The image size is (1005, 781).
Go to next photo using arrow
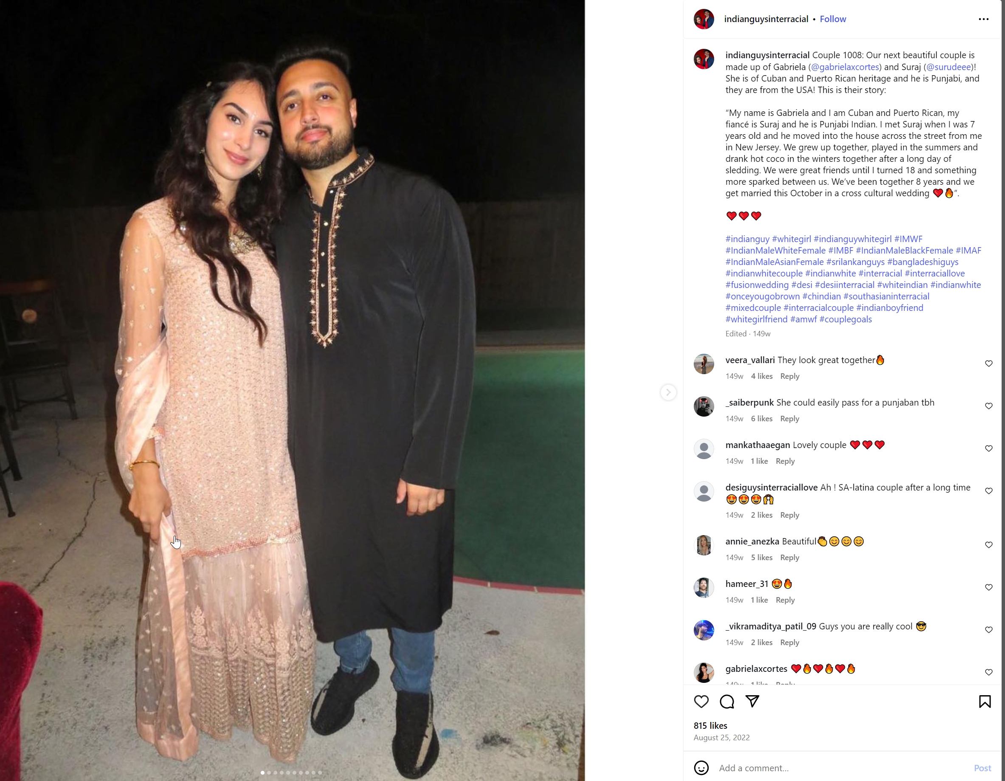(668, 392)
